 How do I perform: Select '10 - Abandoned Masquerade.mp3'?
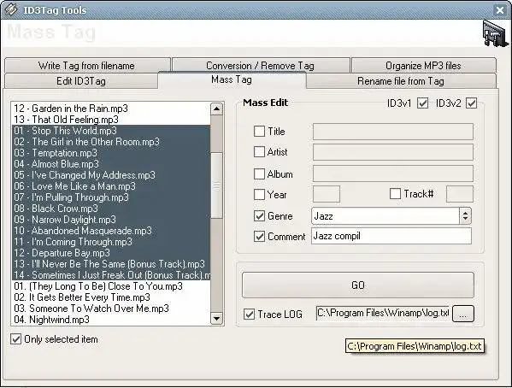point(111,231)
